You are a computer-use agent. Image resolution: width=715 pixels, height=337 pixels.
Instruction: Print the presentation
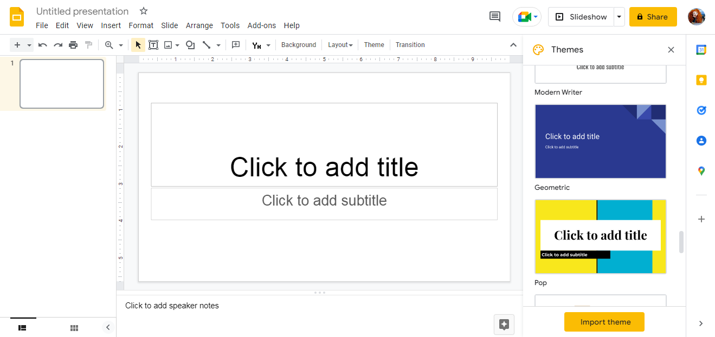point(73,45)
